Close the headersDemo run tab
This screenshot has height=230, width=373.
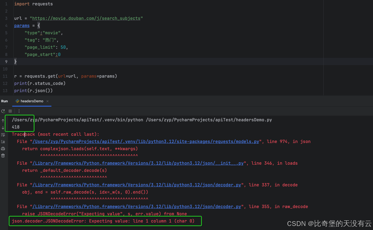point(47,101)
